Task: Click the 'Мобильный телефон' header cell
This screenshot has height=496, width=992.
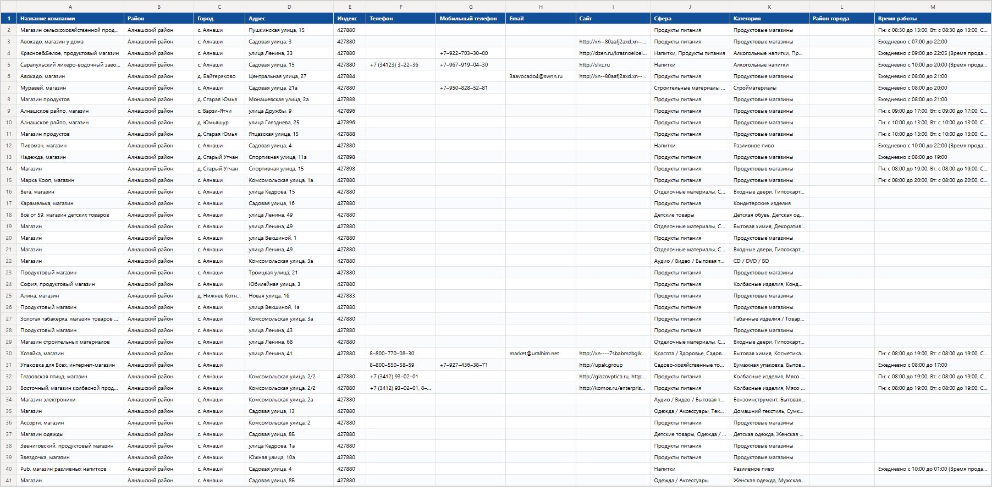Action: [471, 18]
